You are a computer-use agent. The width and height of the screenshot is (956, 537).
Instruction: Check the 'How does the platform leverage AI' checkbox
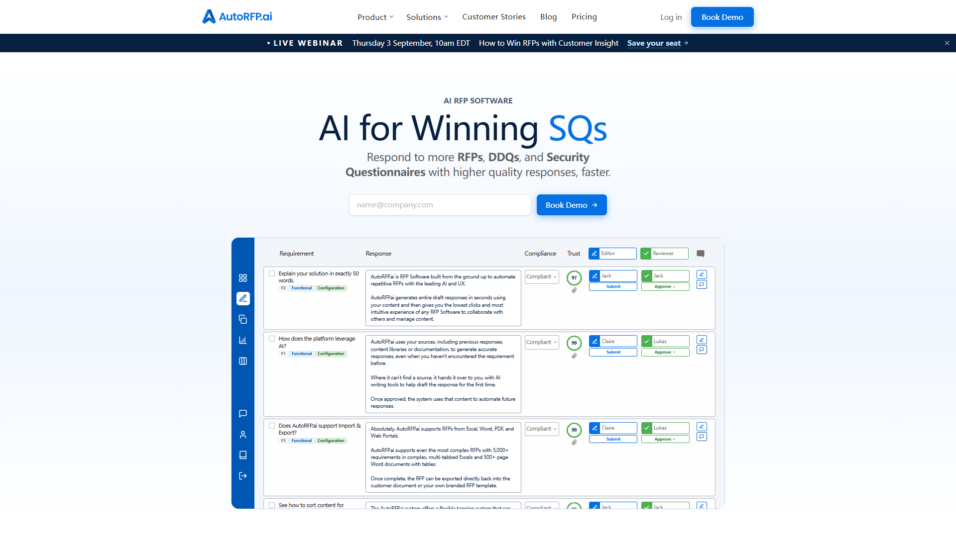point(272,339)
